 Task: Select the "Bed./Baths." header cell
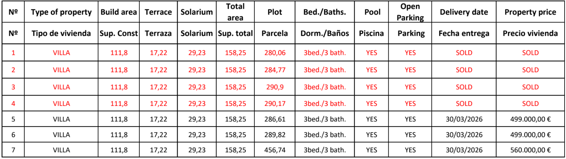(x=324, y=12)
